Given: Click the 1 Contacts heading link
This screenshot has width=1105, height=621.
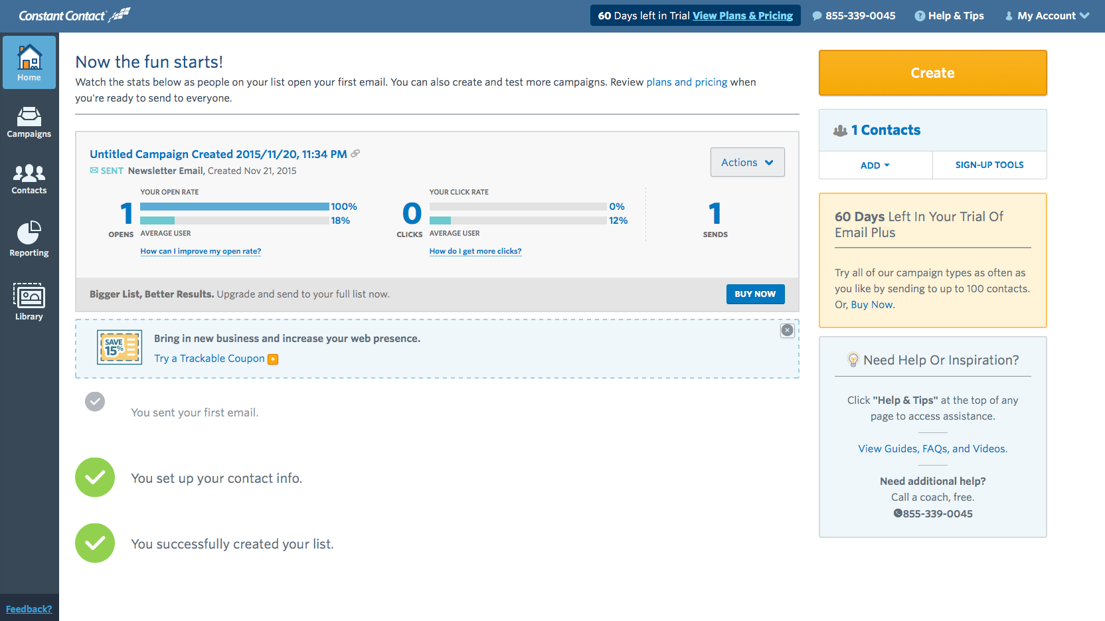Looking at the screenshot, I should pos(886,130).
